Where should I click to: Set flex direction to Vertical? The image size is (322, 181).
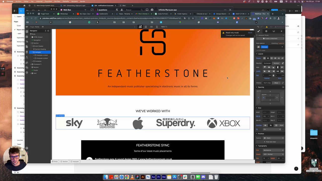276,63
